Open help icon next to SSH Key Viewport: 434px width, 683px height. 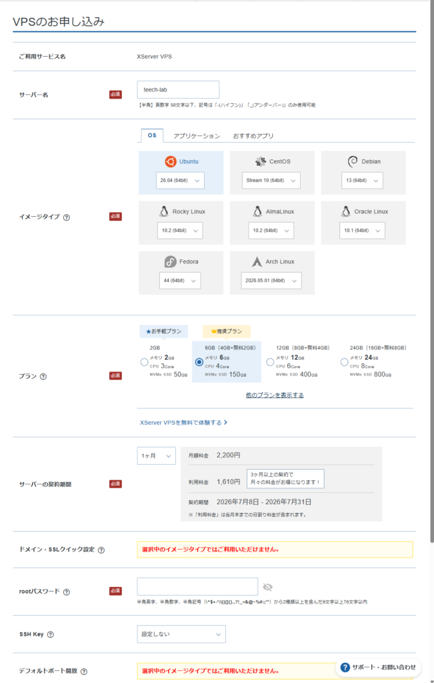[x=51, y=635]
